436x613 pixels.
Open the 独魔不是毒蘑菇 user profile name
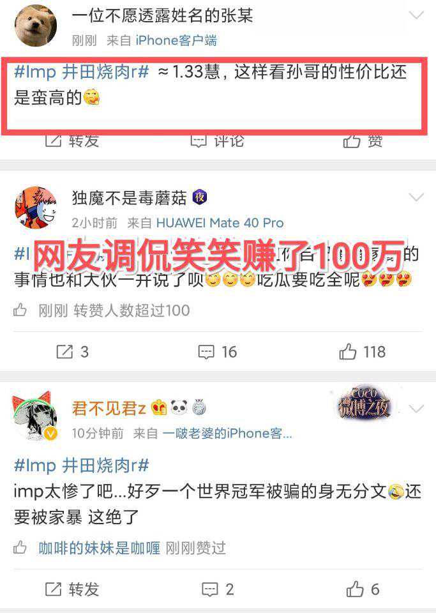pyautogui.click(x=130, y=198)
